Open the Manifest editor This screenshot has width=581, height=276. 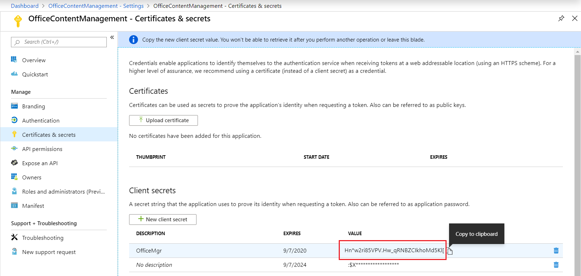coord(33,206)
